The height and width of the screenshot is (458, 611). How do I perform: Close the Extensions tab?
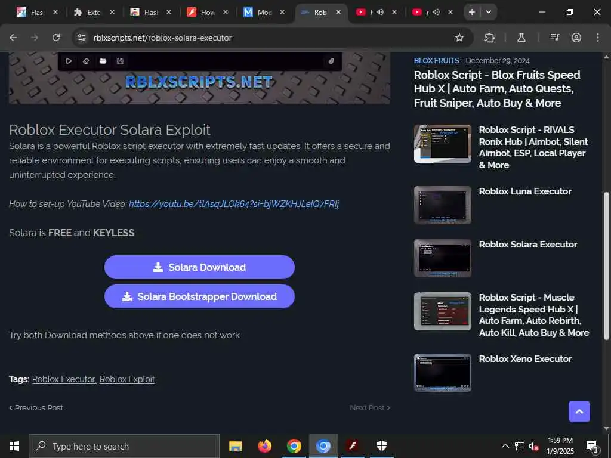pyautogui.click(x=112, y=12)
